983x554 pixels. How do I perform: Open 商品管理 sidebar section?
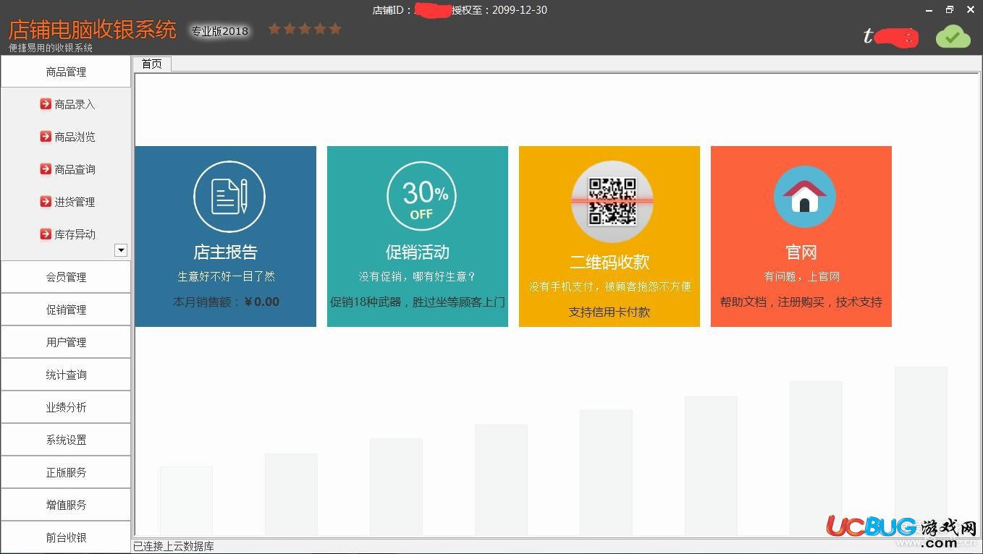point(66,72)
